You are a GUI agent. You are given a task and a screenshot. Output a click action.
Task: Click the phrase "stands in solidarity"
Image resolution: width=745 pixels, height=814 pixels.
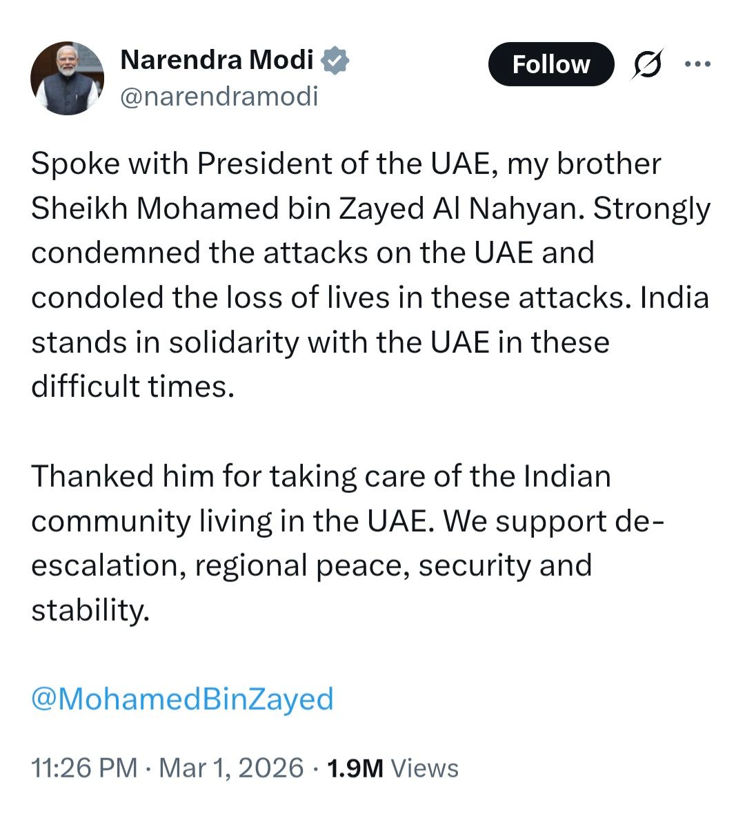click(x=164, y=342)
